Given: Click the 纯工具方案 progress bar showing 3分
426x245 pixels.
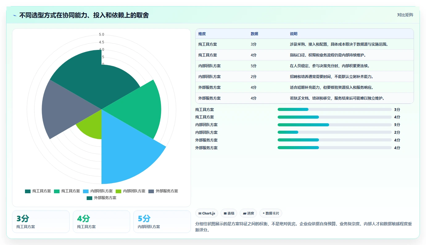Looking at the screenshot, I should 335,109.
